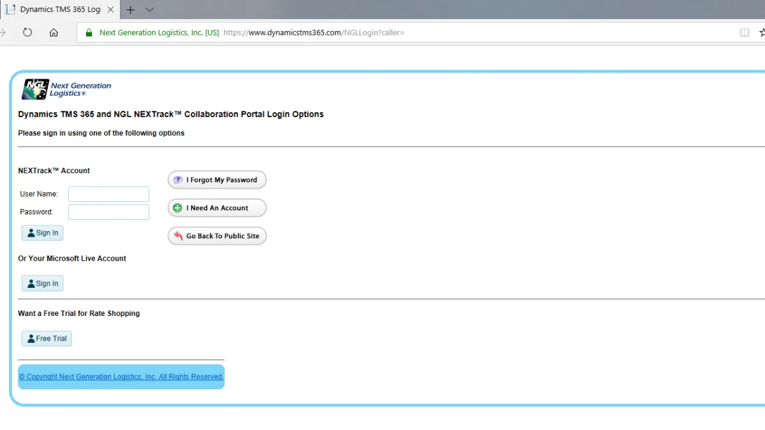Click the address bar URL text
This screenshot has height=430, width=765.
[x=314, y=32]
